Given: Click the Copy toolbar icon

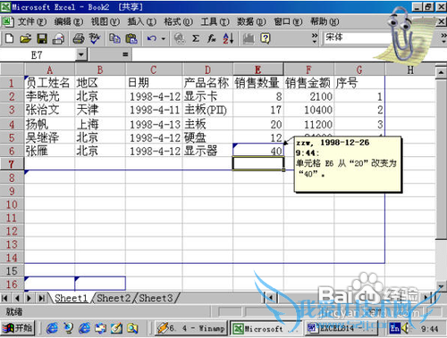Looking at the screenshot, I should (x=114, y=38).
